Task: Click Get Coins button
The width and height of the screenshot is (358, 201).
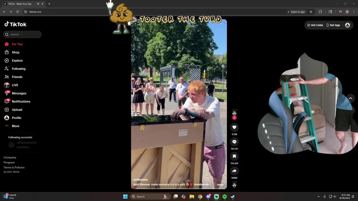Action: coord(315,25)
